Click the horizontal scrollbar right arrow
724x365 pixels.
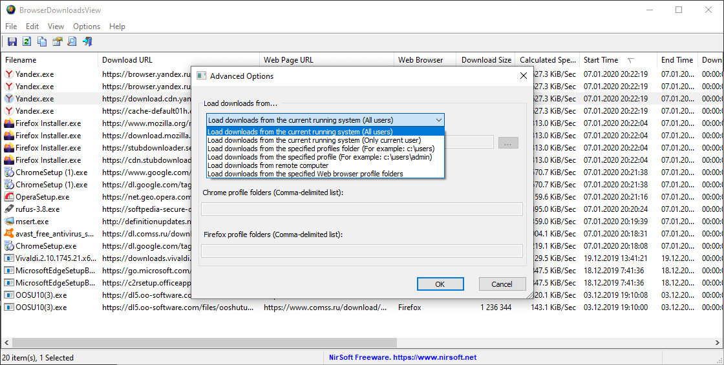tap(718, 342)
